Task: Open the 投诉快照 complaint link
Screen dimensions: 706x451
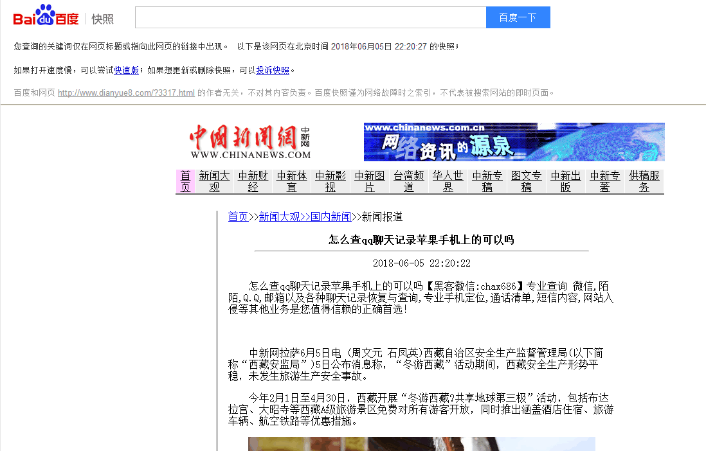Action: [273, 70]
